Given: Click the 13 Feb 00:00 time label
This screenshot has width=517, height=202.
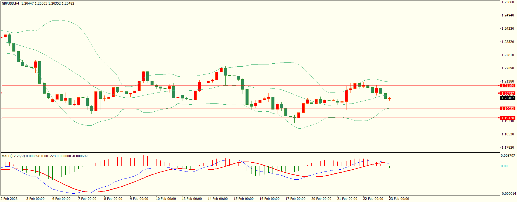Looking at the screenshot, I should [x=192, y=199].
